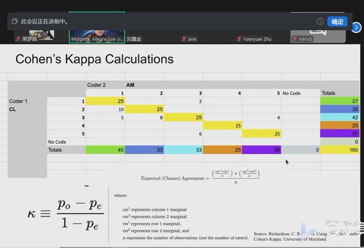Image resolution: width=364 pixels, height=248 pixels.
Task: Click the orange row total cell 25
Action: tap(340, 126)
